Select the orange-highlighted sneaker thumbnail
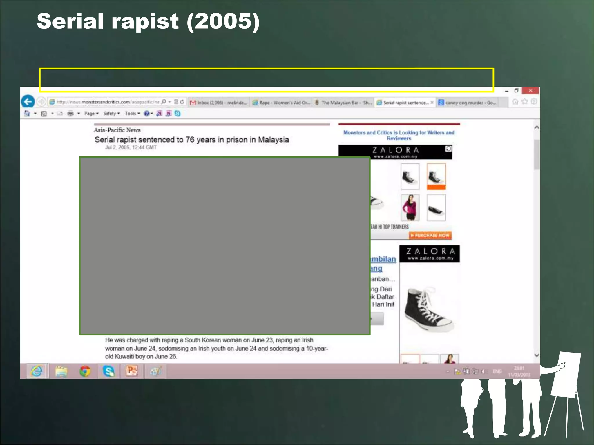Screen dimensions: 594x445 tap(436, 176)
